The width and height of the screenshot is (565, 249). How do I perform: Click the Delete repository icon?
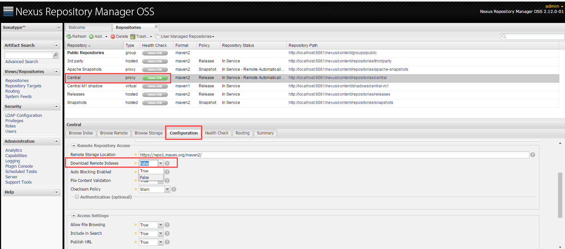pos(113,37)
